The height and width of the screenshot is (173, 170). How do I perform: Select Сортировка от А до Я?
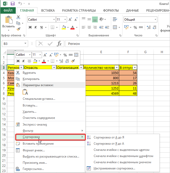click(109, 137)
